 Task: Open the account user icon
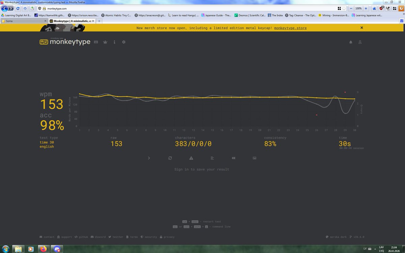pos(360,42)
